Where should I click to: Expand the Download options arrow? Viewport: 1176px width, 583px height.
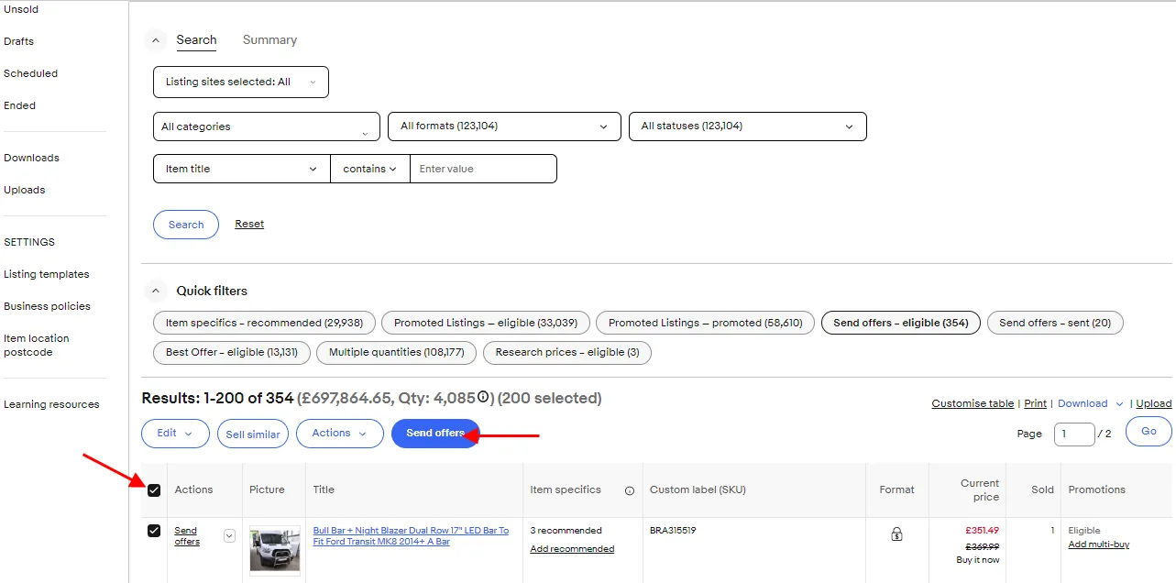(x=1119, y=404)
